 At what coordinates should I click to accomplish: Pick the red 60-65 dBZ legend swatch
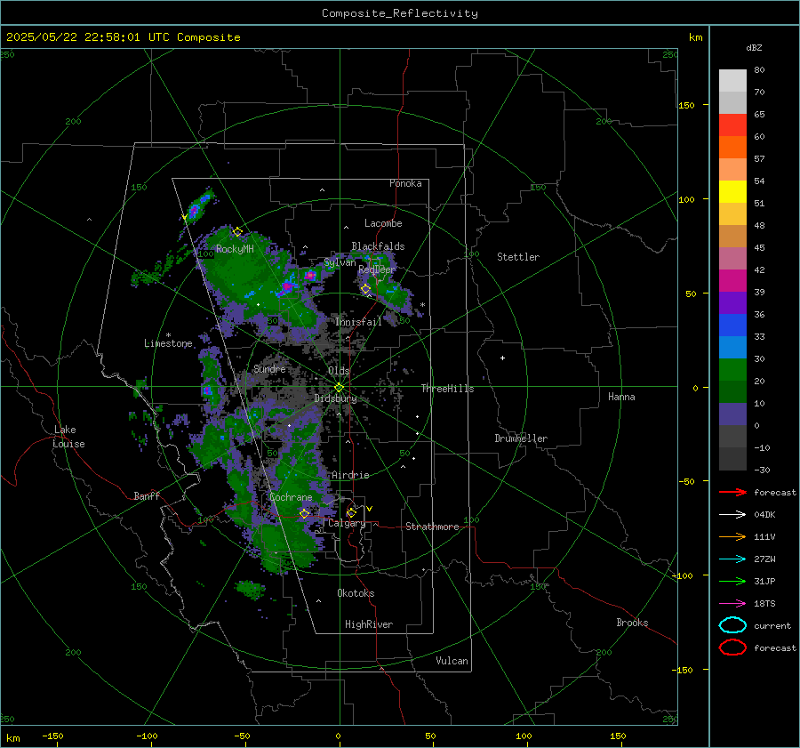click(x=732, y=125)
